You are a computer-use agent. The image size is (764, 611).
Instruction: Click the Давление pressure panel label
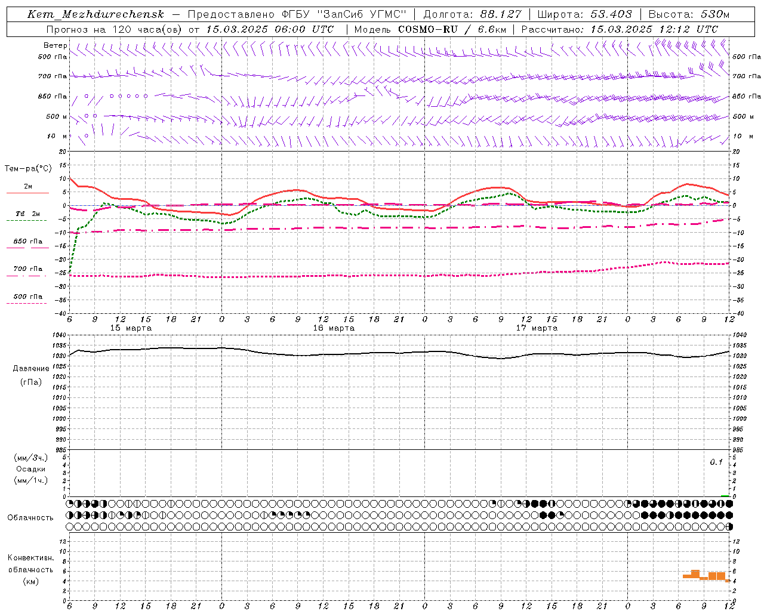point(31,369)
